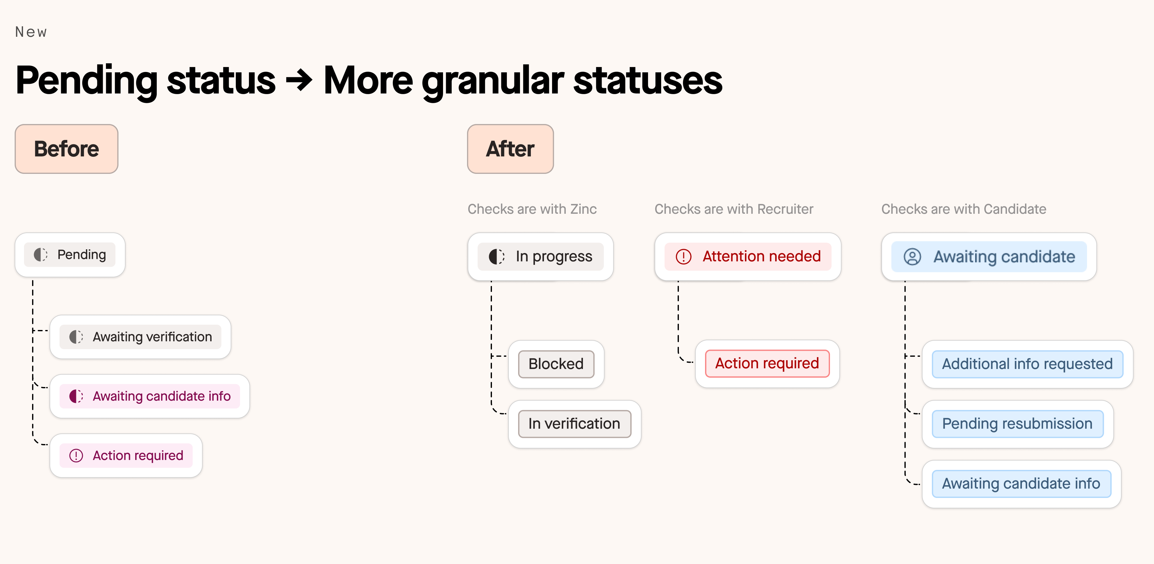1154x564 pixels.
Task: Click the person icon in Awaiting candidate
Action: 912,257
